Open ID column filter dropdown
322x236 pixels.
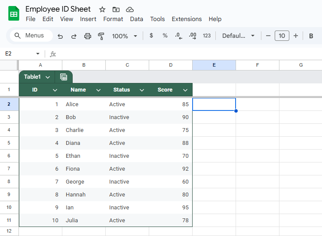point(55,90)
